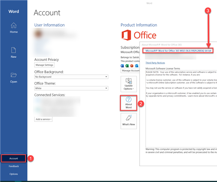Click inside the License Terms text box

pos(181,109)
